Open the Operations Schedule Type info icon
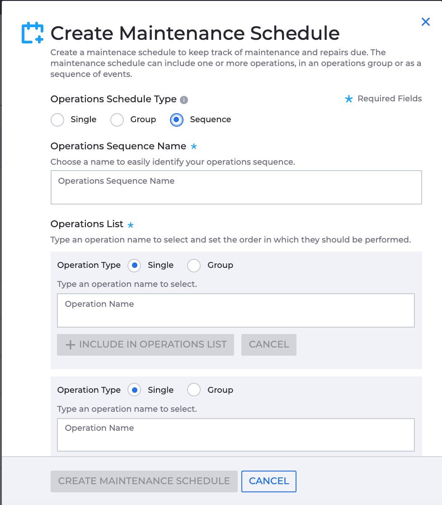This screenshot has height=505, width=442. 184,100
